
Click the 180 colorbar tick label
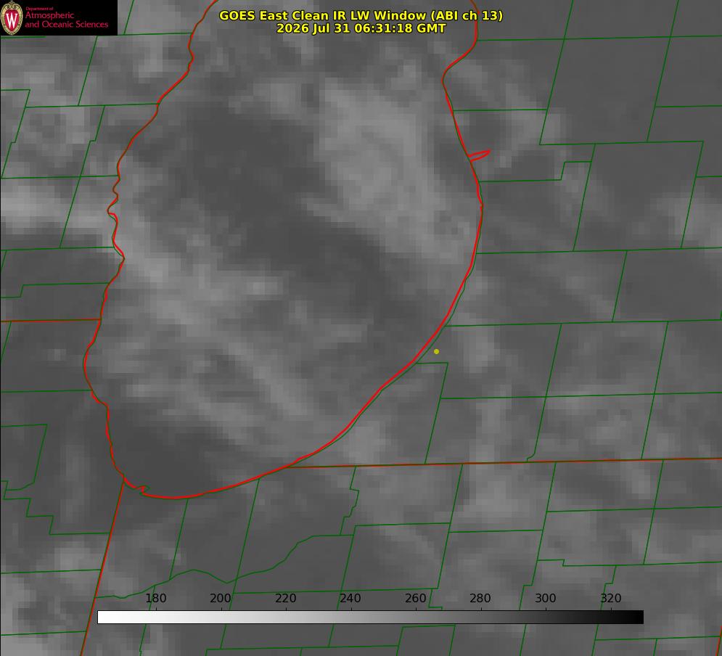pos(155,598)
